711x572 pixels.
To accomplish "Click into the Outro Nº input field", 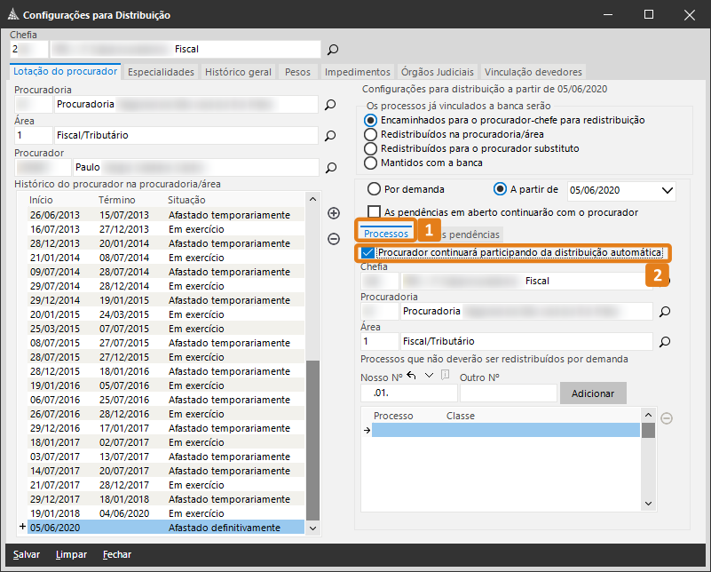I will (508, 393).
